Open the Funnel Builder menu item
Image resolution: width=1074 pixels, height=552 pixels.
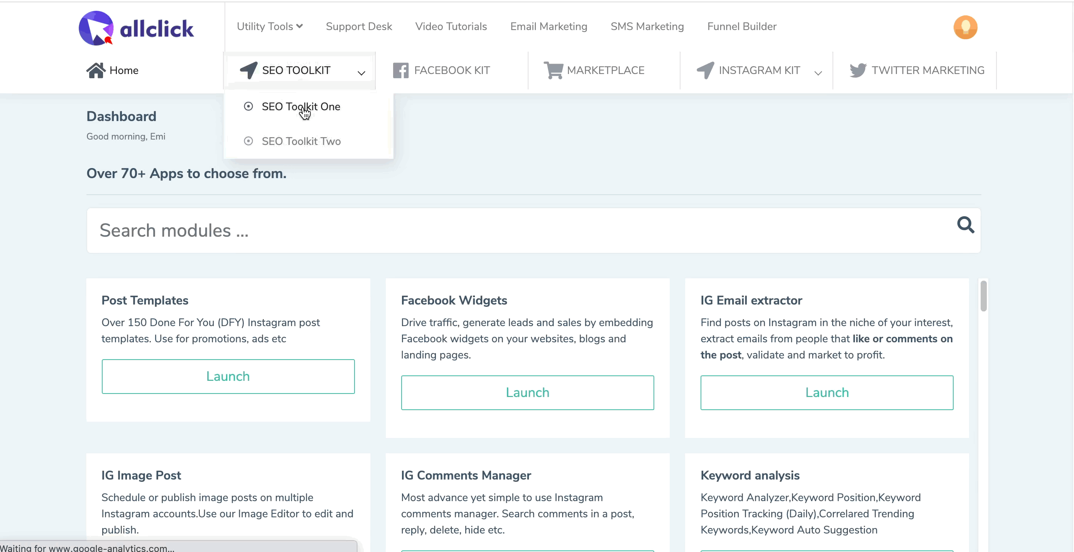coord(742,27)
